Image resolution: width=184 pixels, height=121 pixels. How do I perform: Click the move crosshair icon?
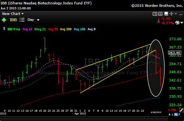(x=171, y=14)
